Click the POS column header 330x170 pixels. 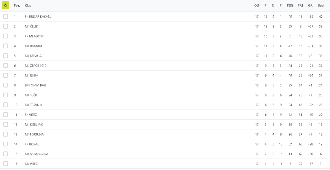290,5
